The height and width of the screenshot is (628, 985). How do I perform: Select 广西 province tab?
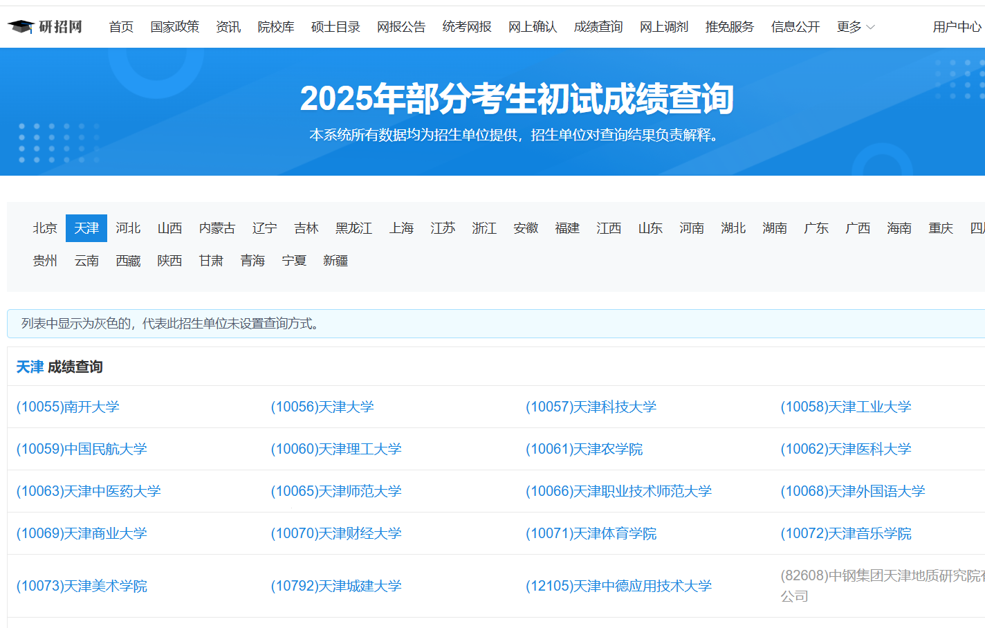pyautogui.click(x=858, y=228)
